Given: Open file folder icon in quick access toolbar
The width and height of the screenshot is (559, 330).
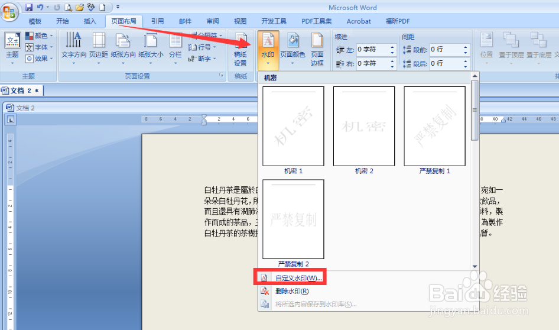Looking at the screenshot, I should pos(80,7).
